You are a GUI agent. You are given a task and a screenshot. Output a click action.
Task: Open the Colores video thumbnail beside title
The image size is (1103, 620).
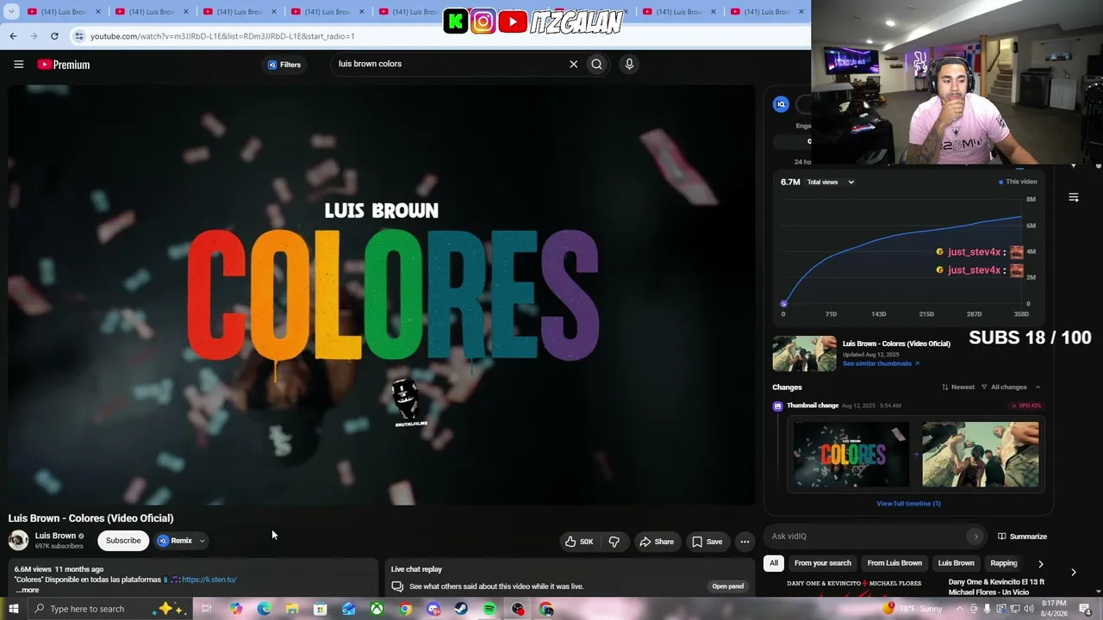click(x=804, y=353)
